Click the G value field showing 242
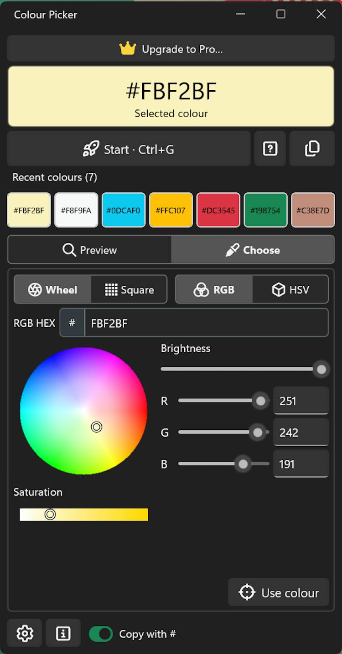Screen dimensions: 342x654 [x=301, y=432]
